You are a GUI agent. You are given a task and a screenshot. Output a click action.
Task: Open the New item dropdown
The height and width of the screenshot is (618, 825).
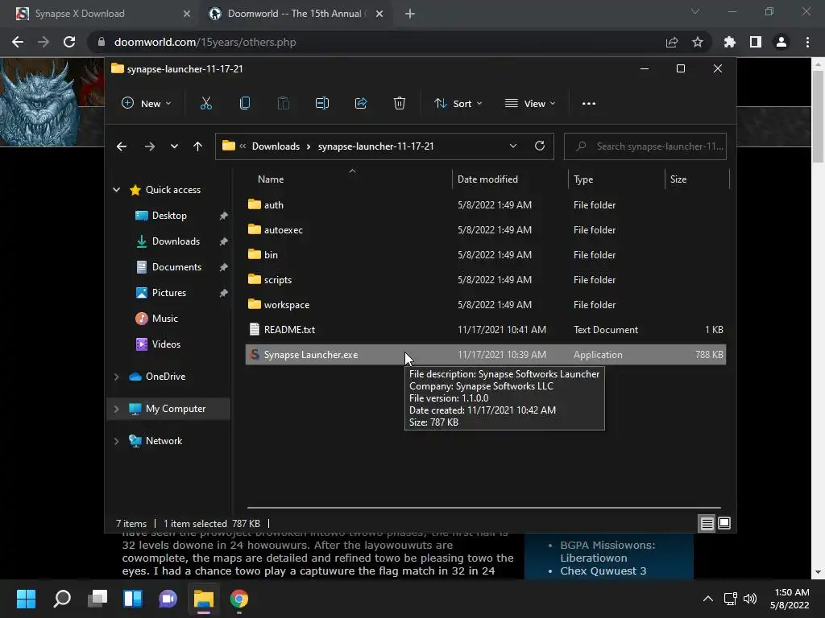(x=147, y=104)
